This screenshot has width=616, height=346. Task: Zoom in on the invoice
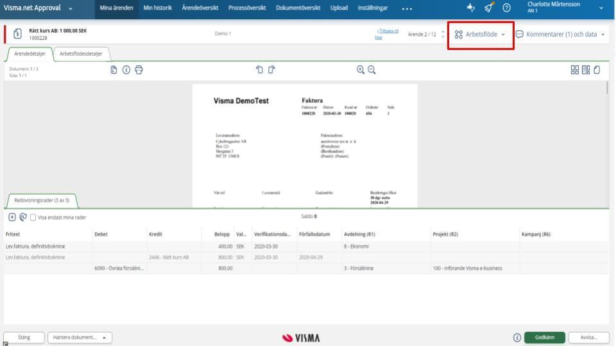tap(360, 70)
